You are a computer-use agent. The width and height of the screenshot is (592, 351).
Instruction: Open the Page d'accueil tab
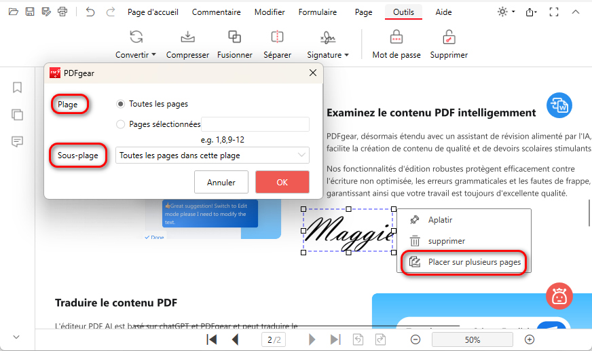click(x=153, y=12)
